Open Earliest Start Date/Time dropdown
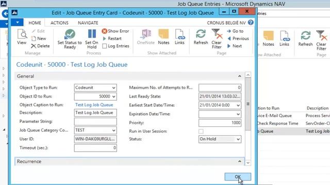This screenshot has height=185, width=330. (238, 105)
